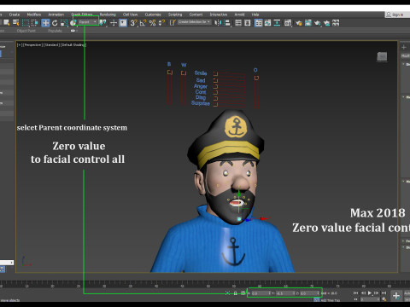Open the Customize menu
The image size is (410, 307).
(x=153, y=14)
